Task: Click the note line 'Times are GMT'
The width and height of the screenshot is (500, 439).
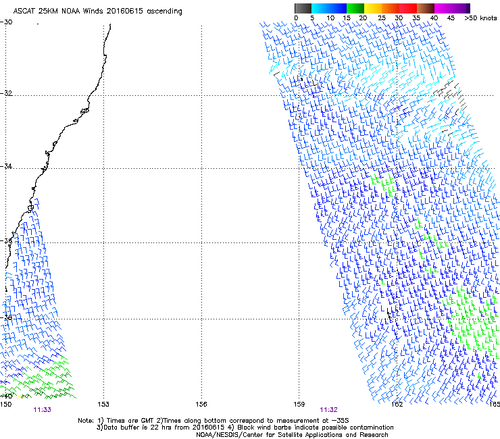Action: click(130, 421)
